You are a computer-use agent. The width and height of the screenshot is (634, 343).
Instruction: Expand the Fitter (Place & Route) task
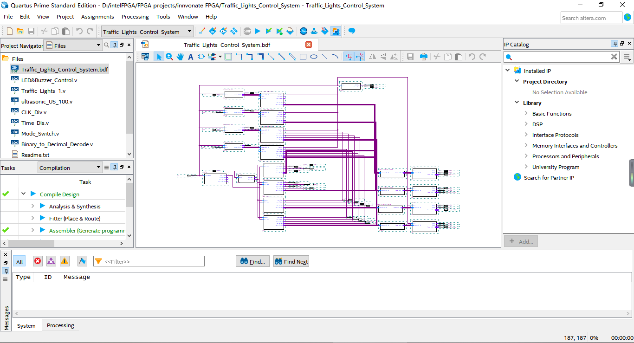(x=33, y=218)
